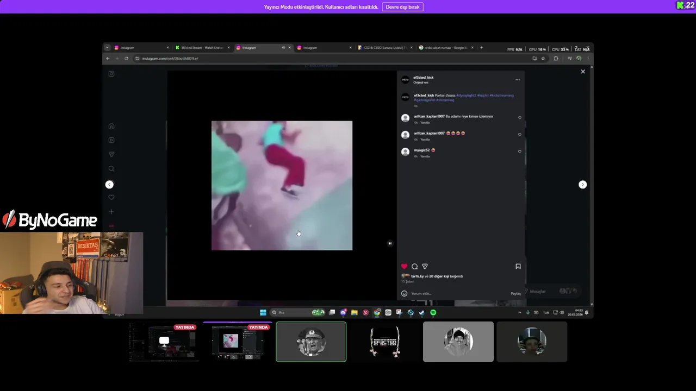Viewport: 696px width, 391px height.
Task: Open a new browser tab with plus
Action: click(481, 48)
